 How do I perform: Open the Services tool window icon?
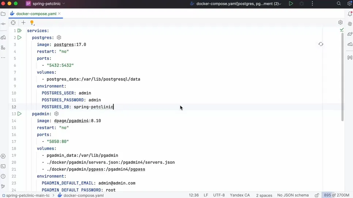point(3,156)
